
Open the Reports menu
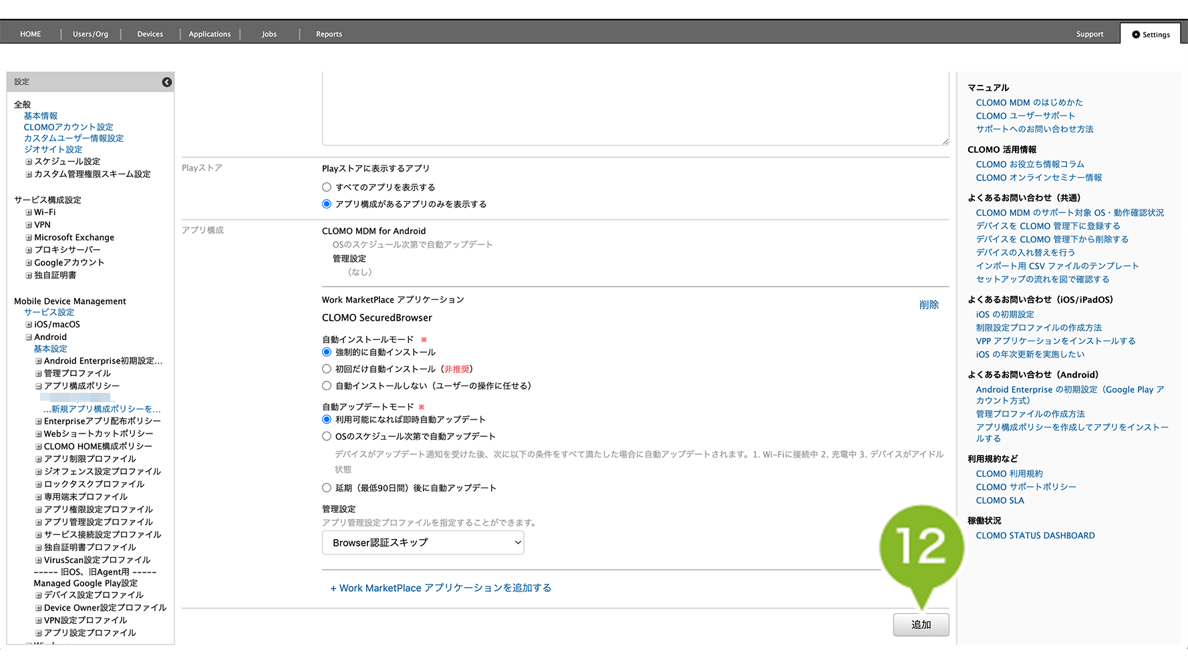(329, 34)
